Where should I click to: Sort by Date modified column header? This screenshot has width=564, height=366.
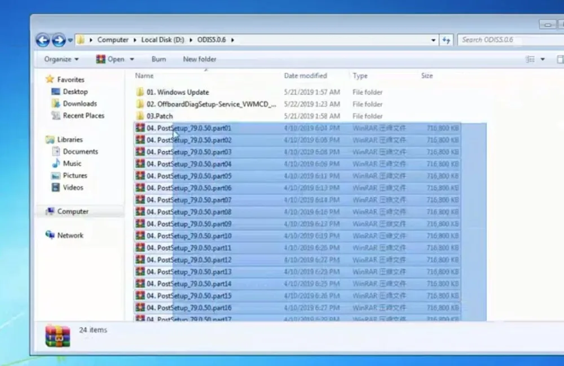(x=305, y=76)
